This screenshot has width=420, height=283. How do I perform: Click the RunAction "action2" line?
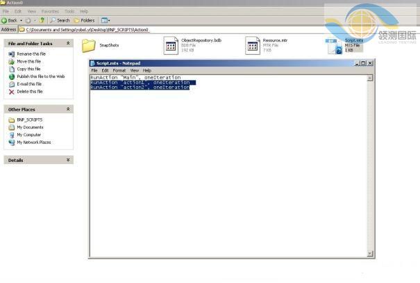[140, 87]
